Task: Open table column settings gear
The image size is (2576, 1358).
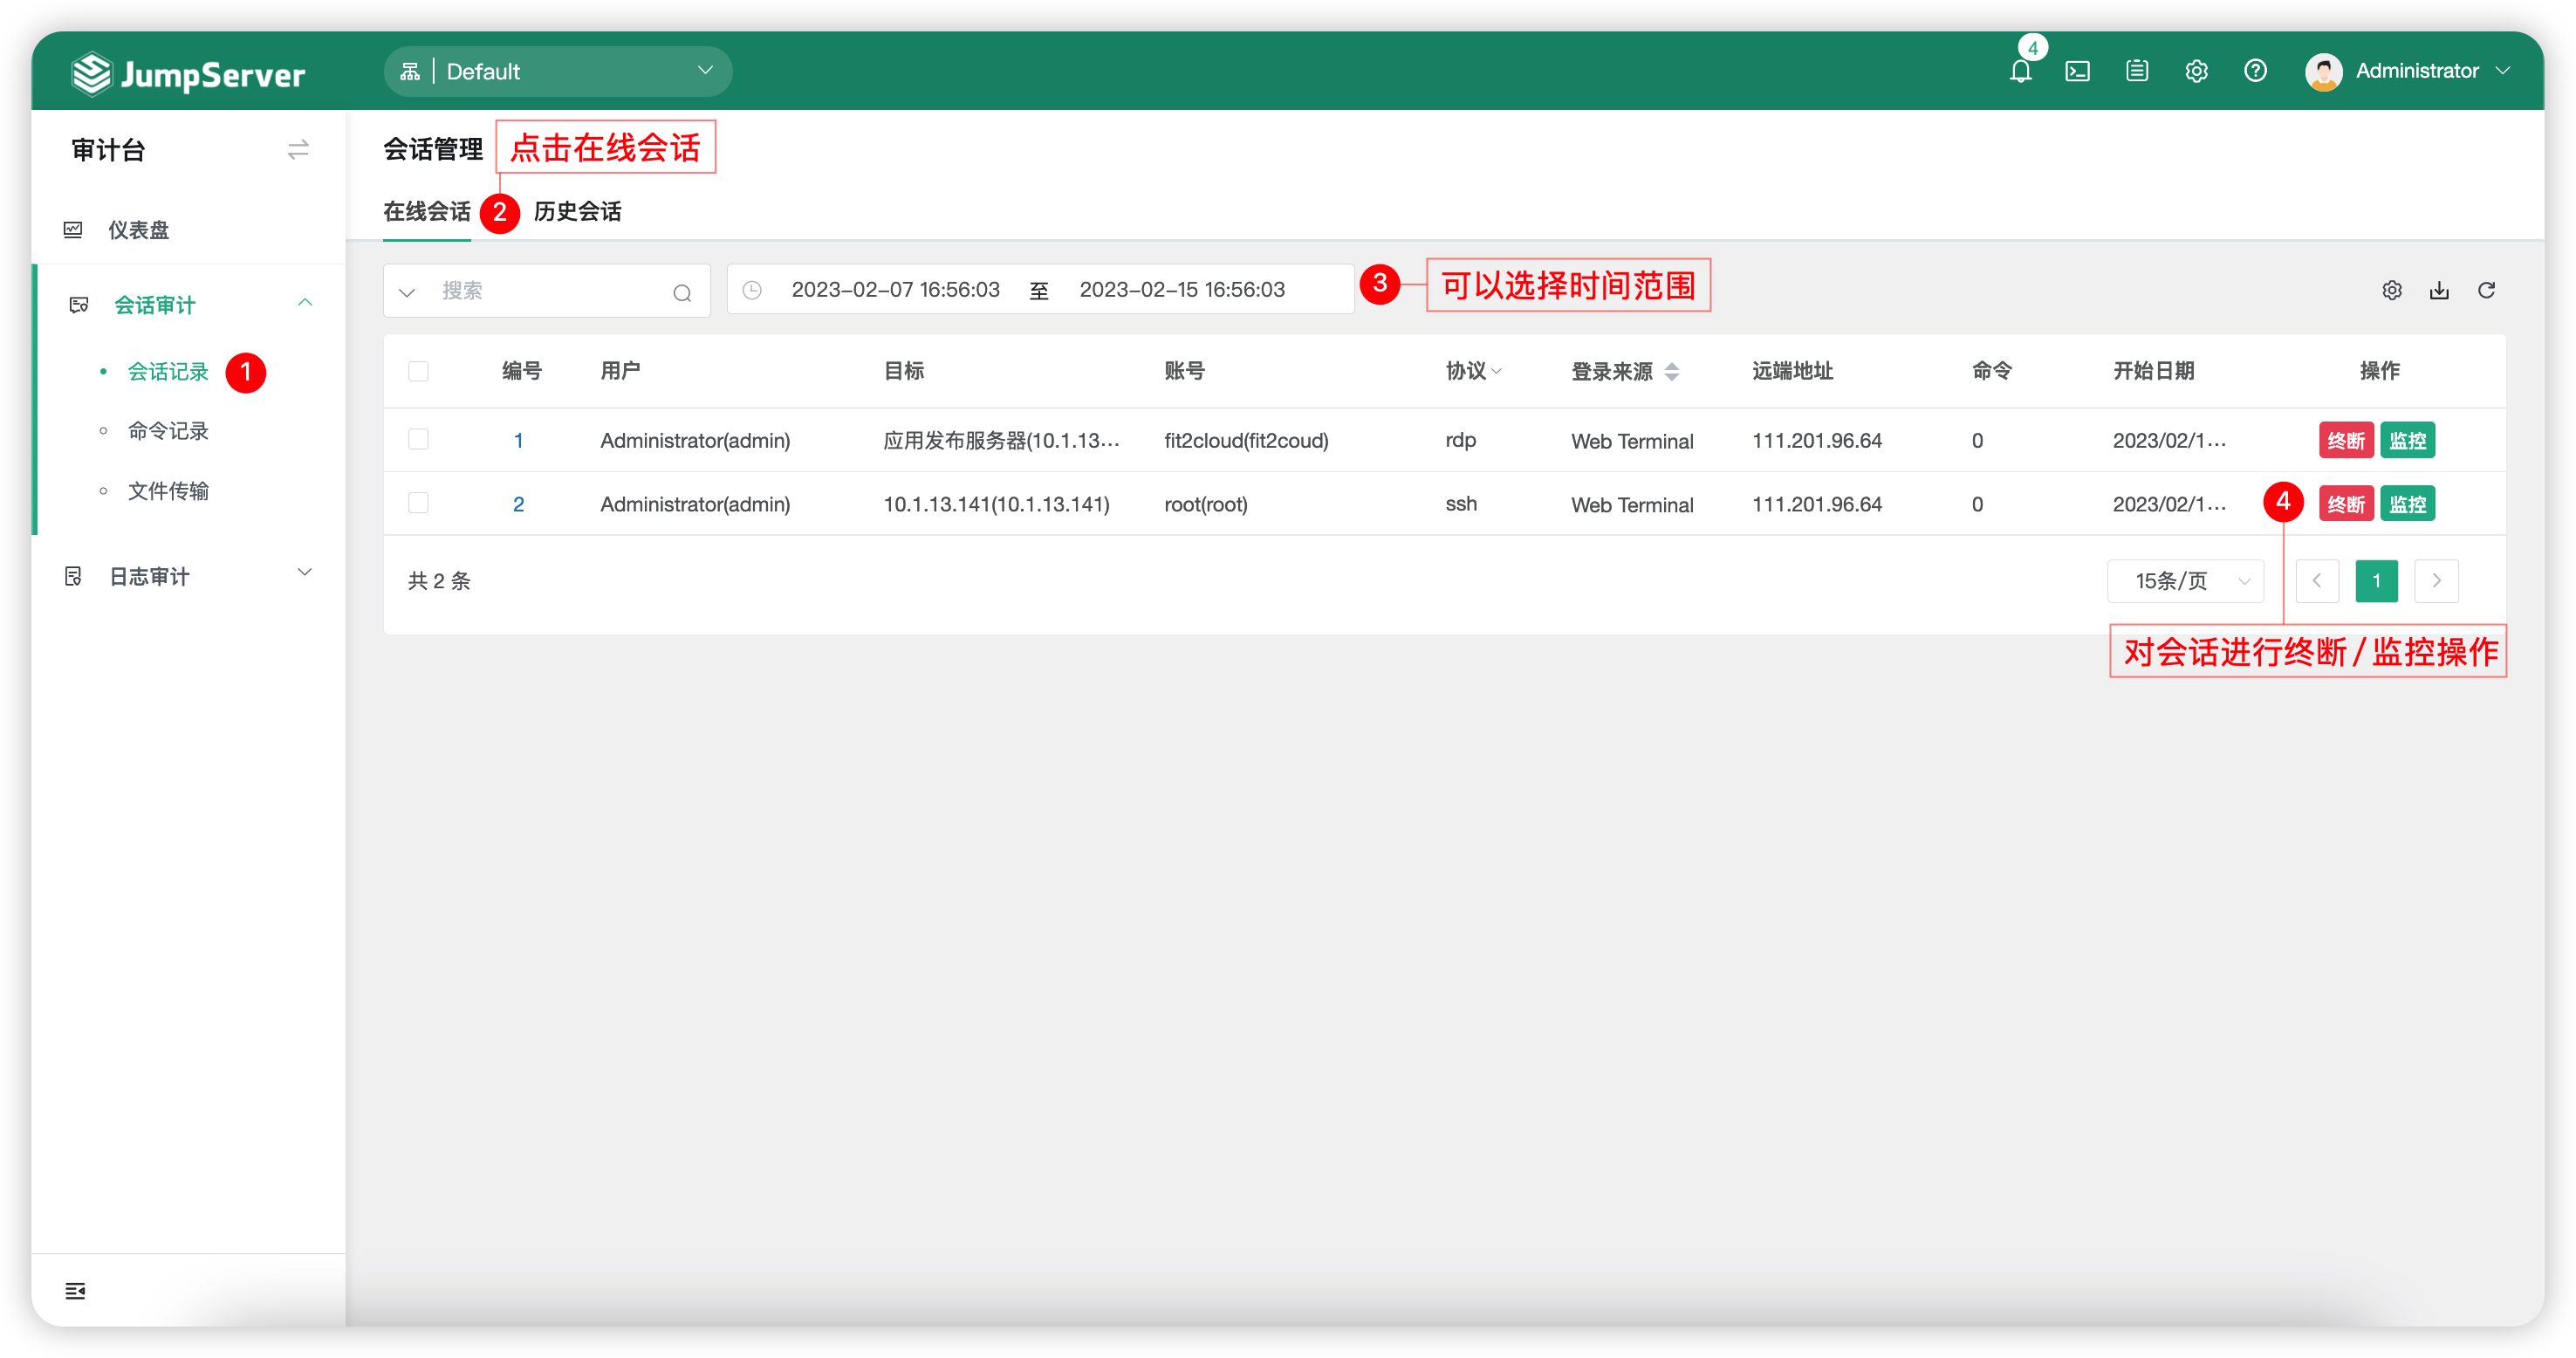Action: pyautogui.click(x=2391, y=290)
